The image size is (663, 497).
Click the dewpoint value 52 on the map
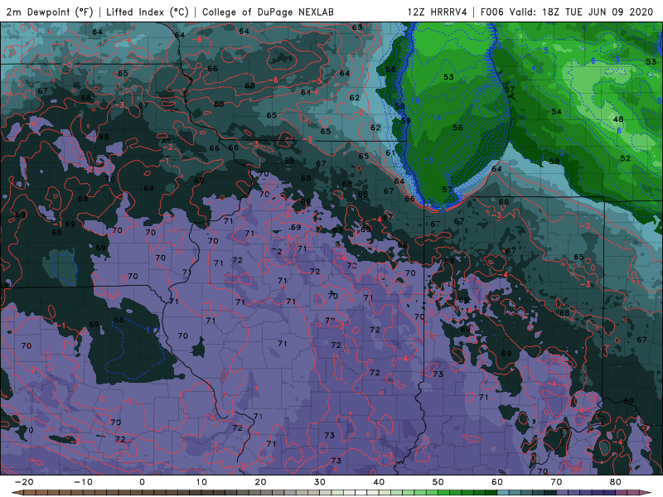(x=626, y=158)
